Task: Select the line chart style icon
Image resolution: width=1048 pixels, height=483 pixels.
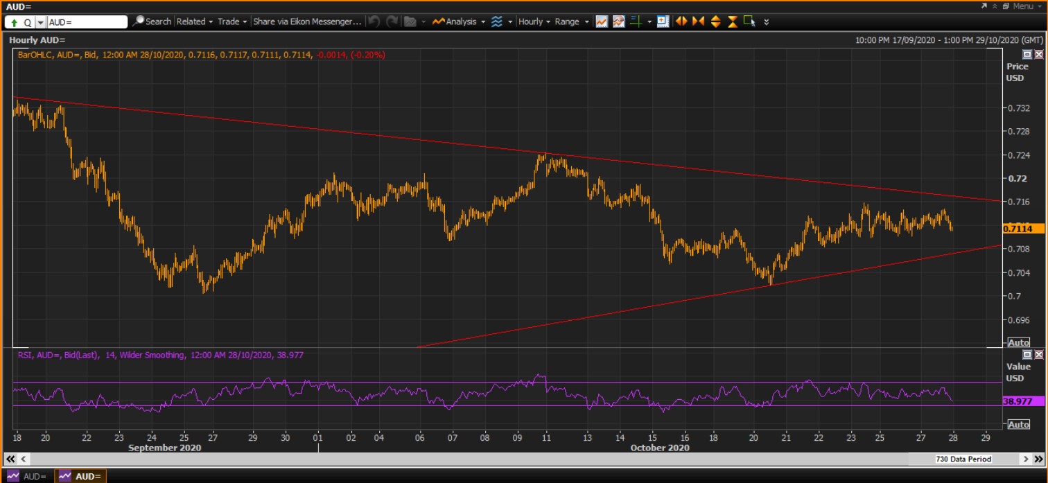Action: click(601, 21)
